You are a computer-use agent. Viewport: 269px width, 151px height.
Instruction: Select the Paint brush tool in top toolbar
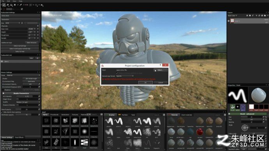(4, 5)
